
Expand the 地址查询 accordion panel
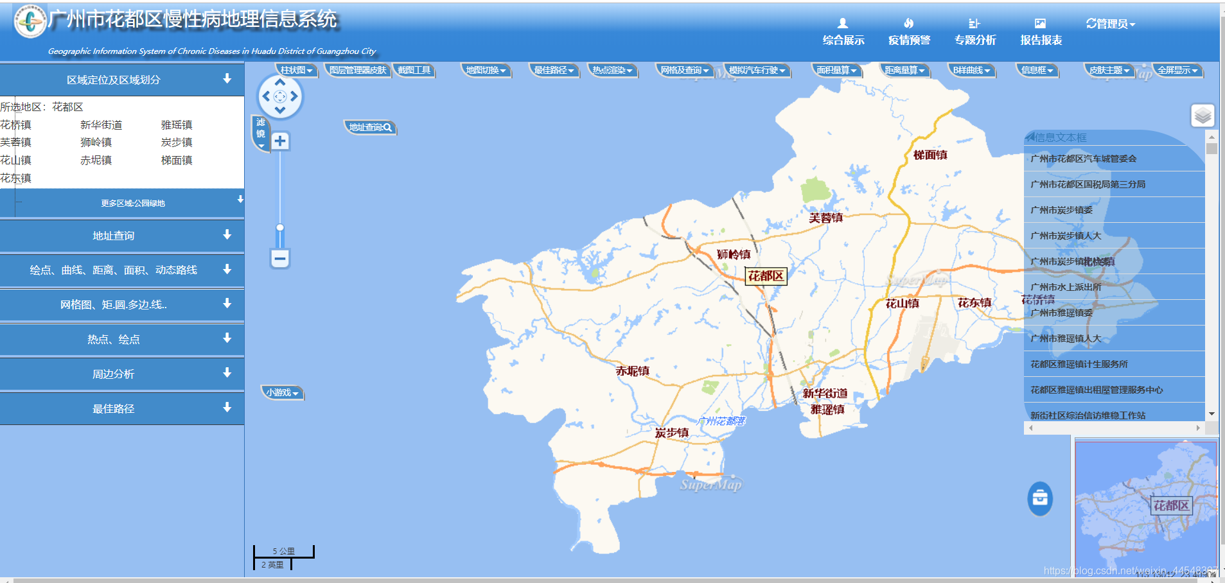tap(122, 236)
